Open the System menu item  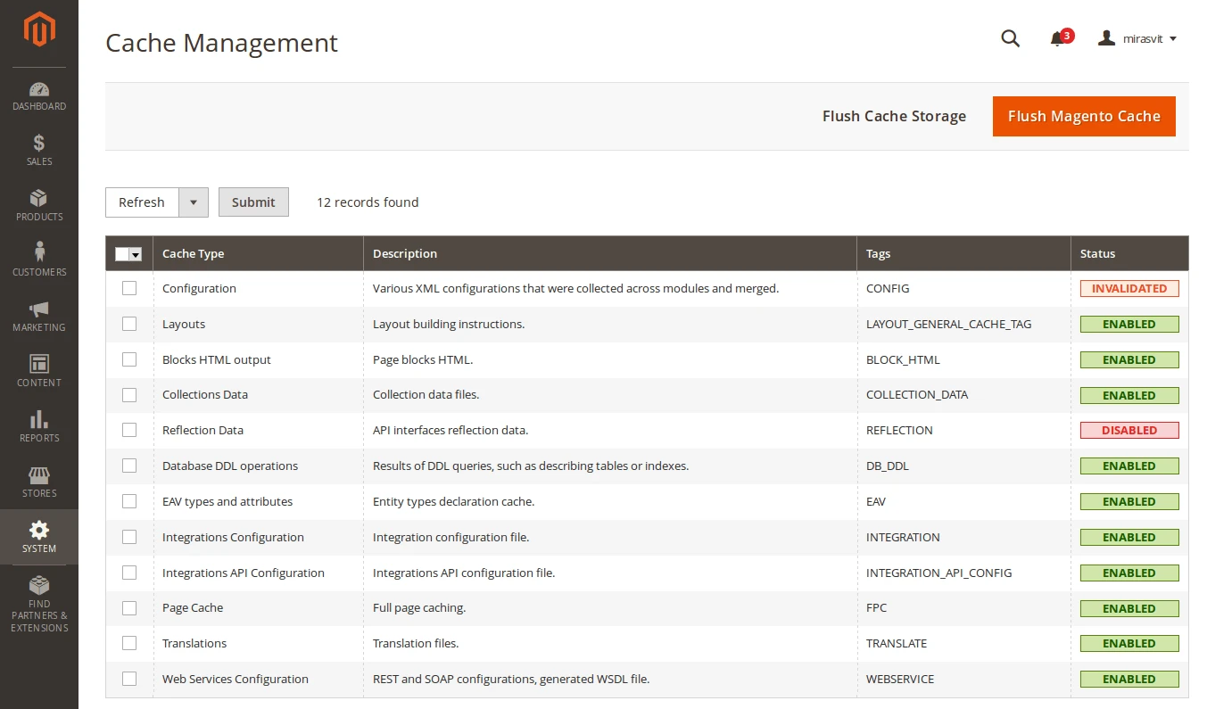(x=38, y=537)
